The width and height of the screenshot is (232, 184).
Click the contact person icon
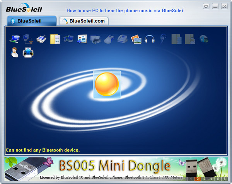coord(15,52)
